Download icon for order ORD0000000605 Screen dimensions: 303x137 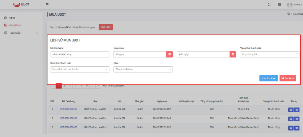(291, 128)
